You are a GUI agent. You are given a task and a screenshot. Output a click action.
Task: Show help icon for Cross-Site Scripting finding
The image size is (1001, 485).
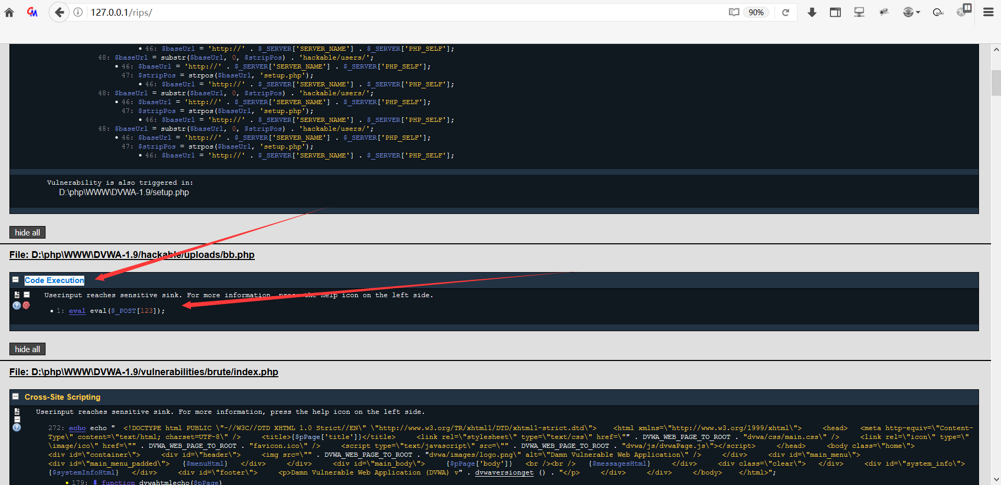[17, 427]
